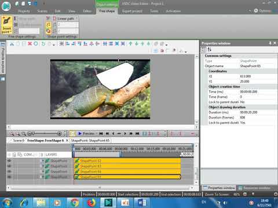Click VSDC icon in taskbar

pos(108,203)
